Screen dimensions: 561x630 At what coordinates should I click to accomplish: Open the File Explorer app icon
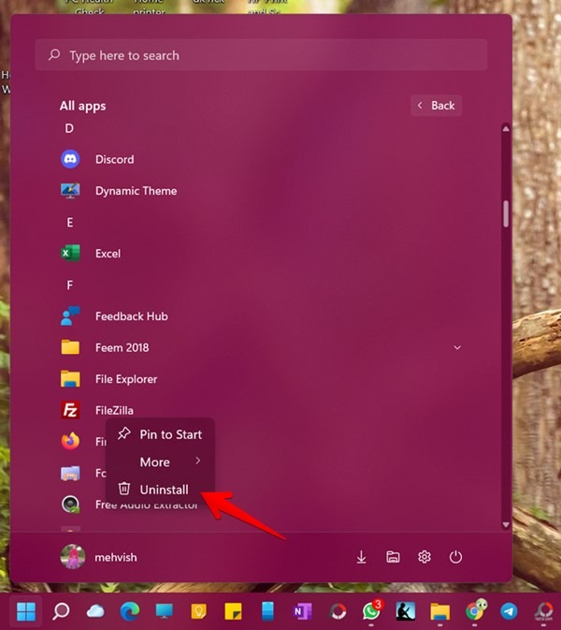[x=70, y=379]
